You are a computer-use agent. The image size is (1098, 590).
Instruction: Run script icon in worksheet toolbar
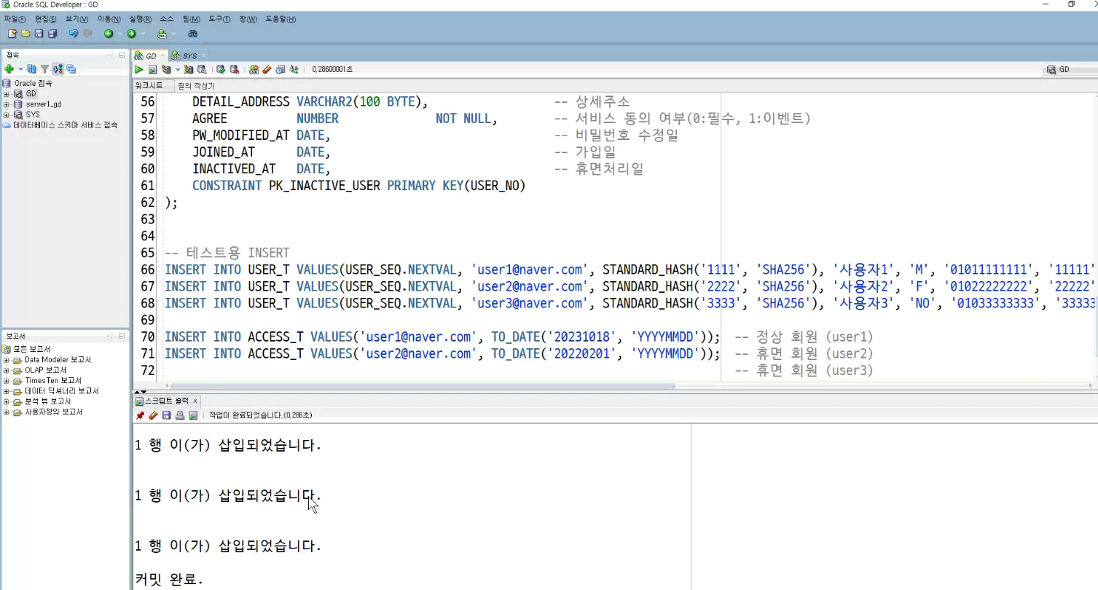click(152, 69)
